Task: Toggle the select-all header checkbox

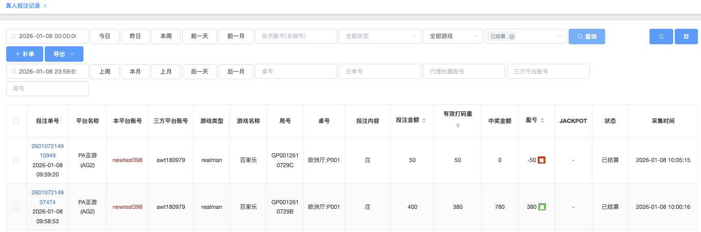Action: tap(16, 121)
